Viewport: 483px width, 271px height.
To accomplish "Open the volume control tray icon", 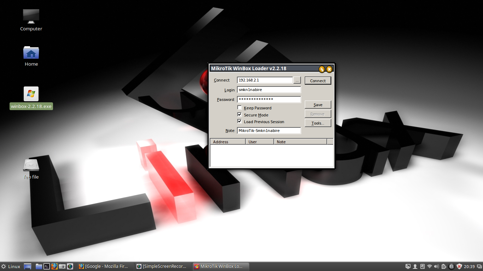I will pyautogui.click(x=437, y=266).
